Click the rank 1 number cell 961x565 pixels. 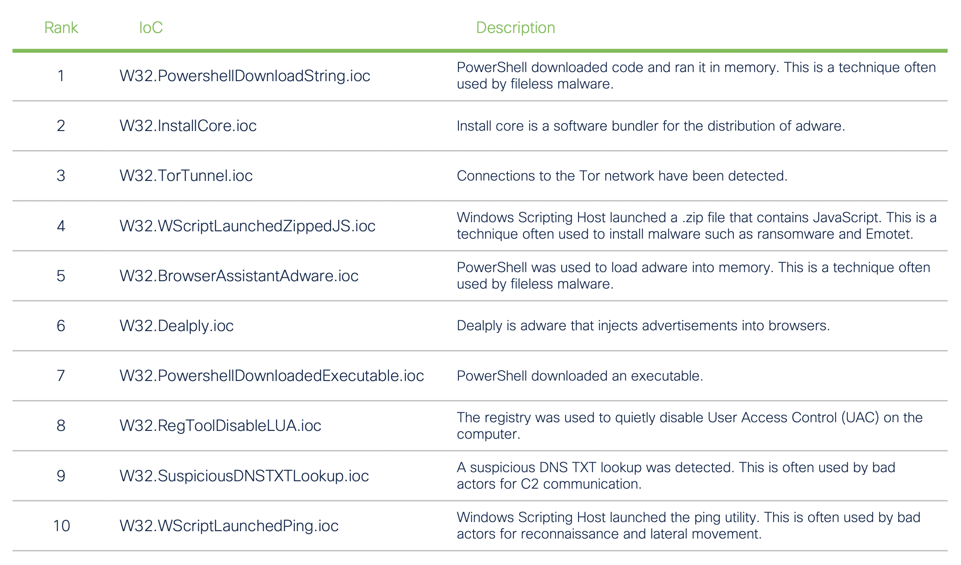pos(61,76)
